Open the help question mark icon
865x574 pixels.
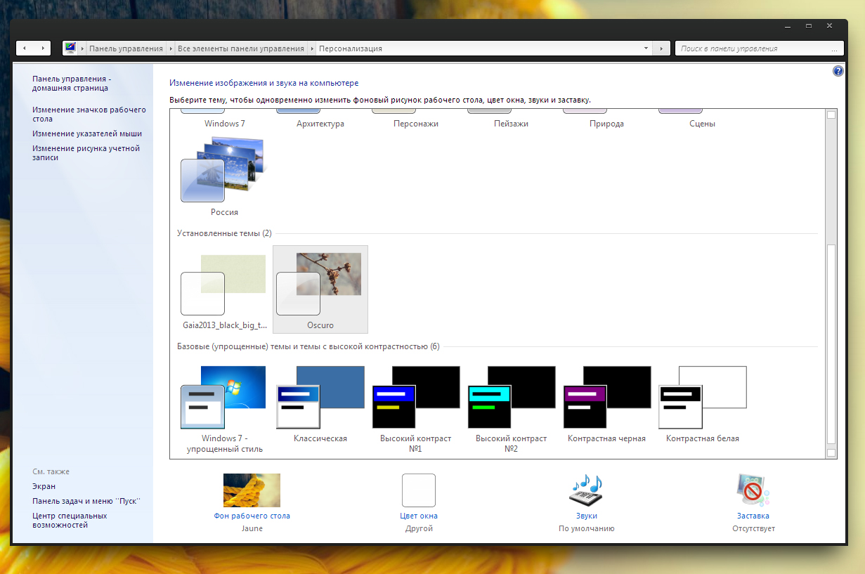click(x=838, y=71)
